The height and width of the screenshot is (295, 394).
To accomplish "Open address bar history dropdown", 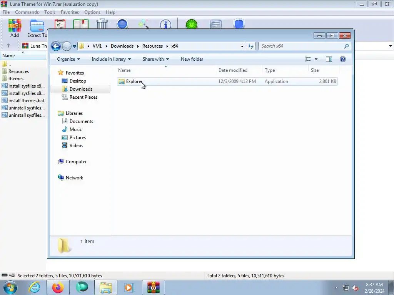I will pos(242,46).
